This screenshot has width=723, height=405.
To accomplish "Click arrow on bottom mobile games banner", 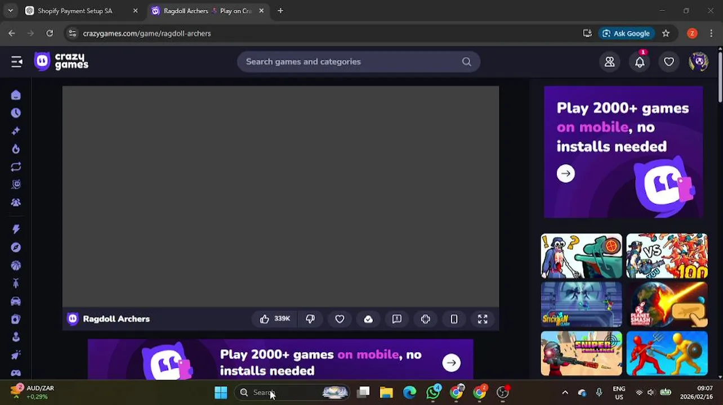I will tap(451, 363).
